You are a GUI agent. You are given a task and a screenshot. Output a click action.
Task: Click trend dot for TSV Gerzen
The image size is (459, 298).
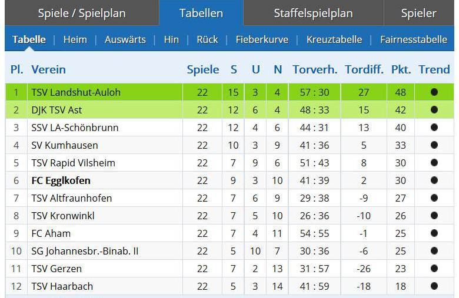point(434,269)
